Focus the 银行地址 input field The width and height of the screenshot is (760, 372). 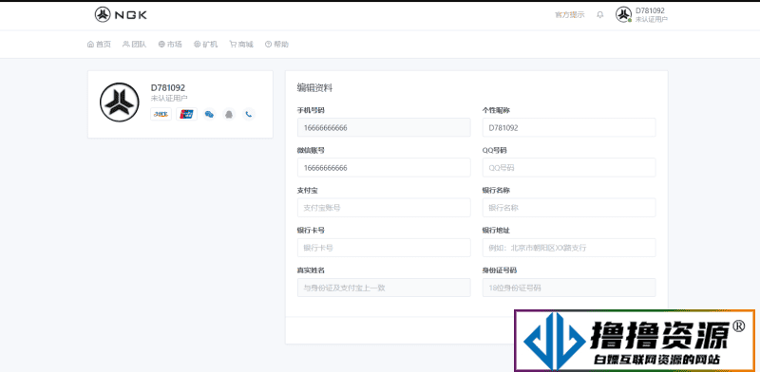pos(569,248)
